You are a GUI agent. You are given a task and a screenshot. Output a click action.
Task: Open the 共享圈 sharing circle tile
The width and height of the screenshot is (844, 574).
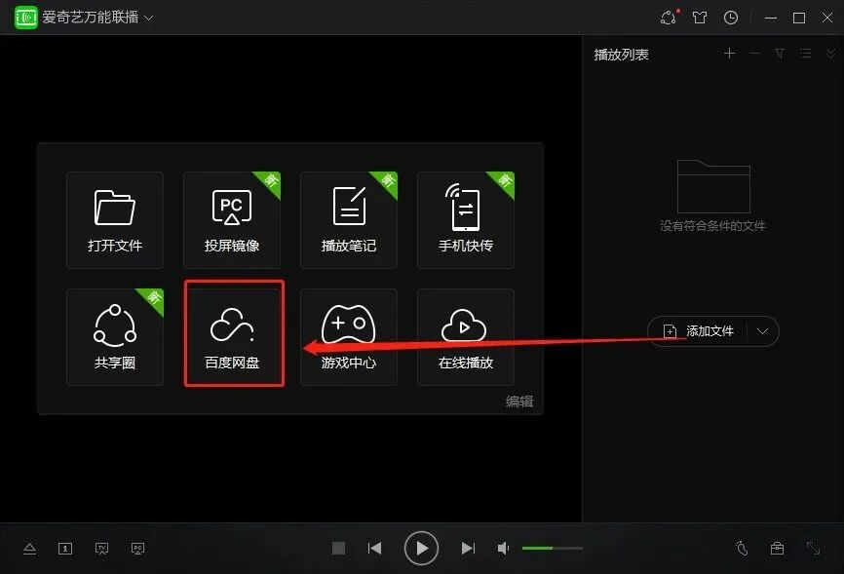coord(115,337)
